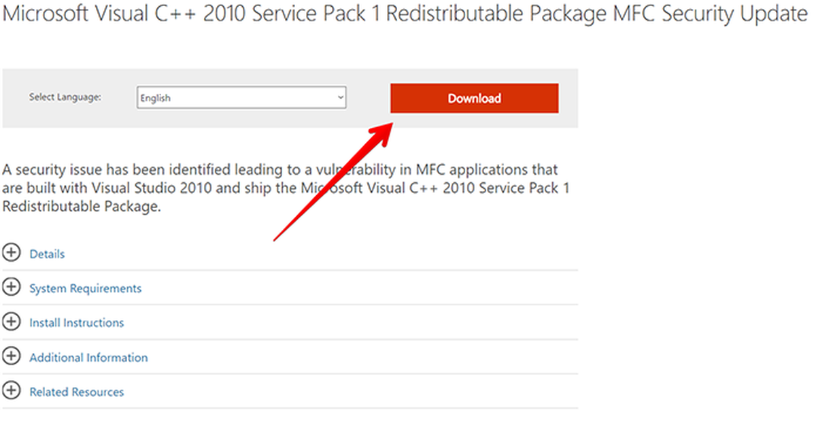Image resolution: width=816 pixels, height=425 pixels.
Task: Open the System Requirements section link
Action: pos(85,288)
